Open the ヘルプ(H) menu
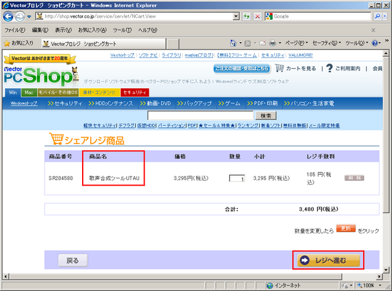 (x=148, y=30)
